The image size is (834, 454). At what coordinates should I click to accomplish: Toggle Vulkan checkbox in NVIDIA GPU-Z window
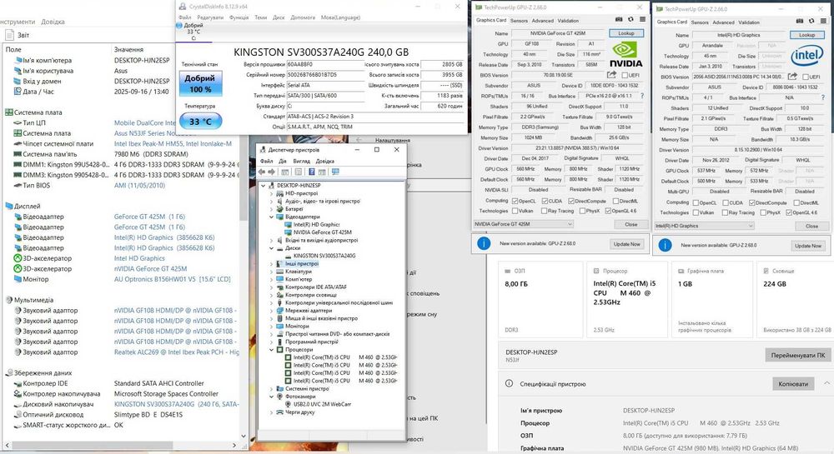coord(515,211)
